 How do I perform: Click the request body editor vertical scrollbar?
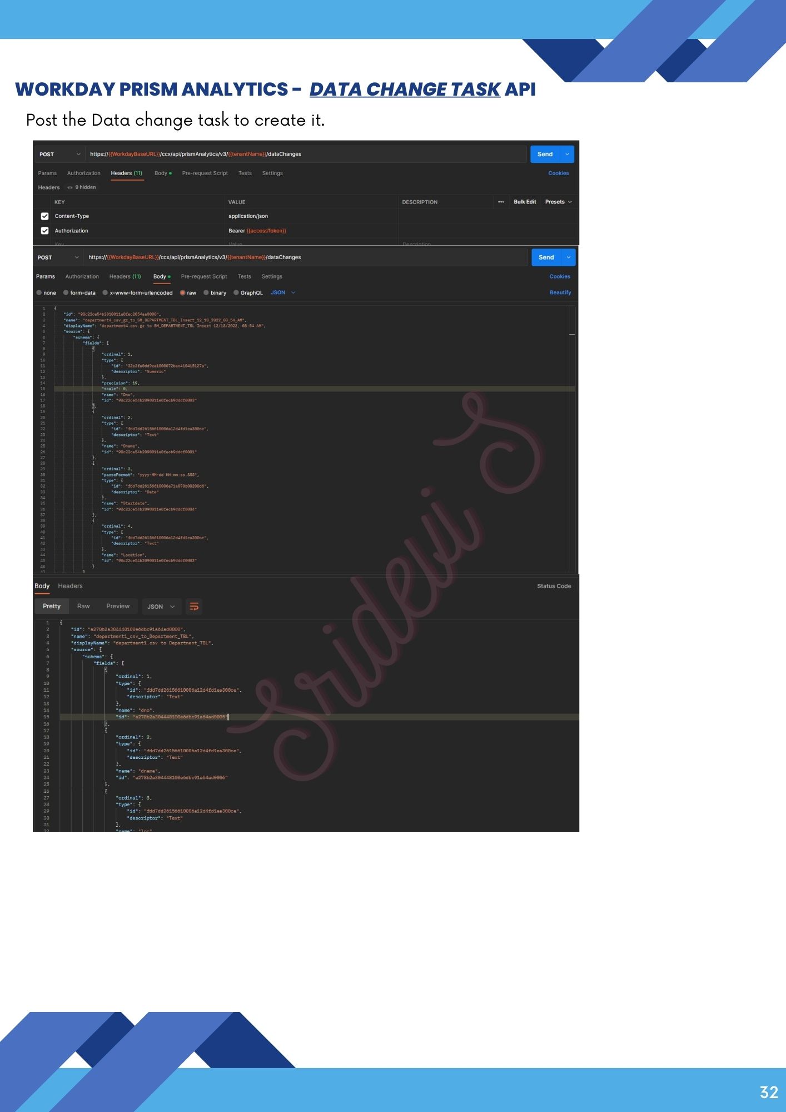click(x=572, y=439)
